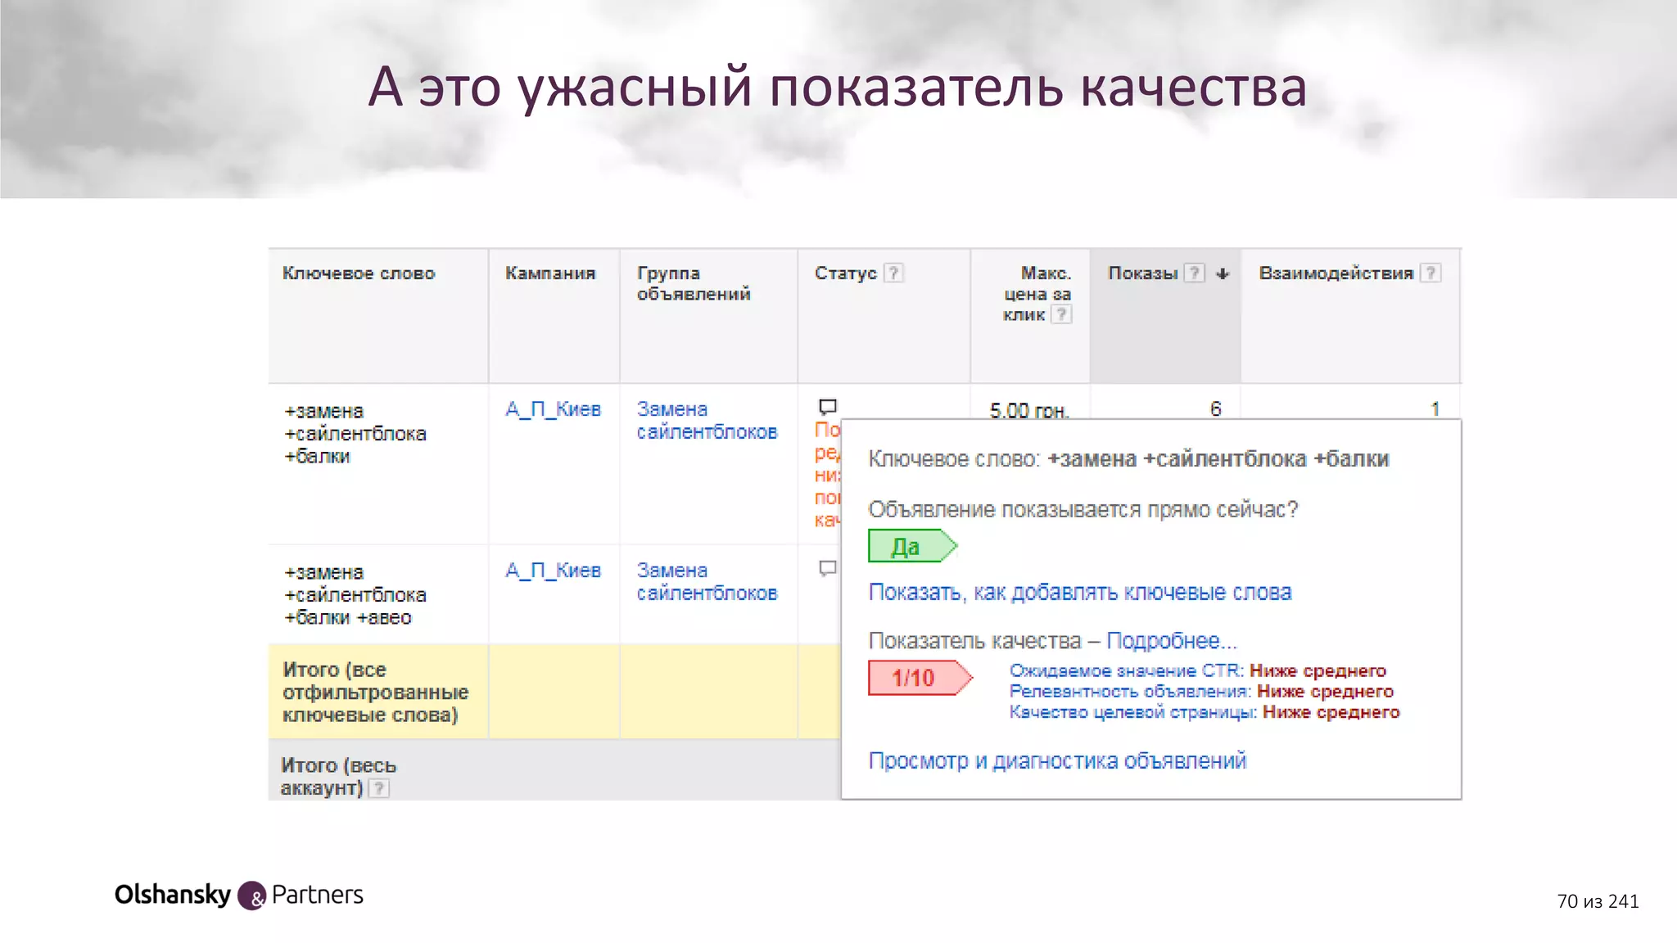Sort by Кампания column header

point(550,273)
